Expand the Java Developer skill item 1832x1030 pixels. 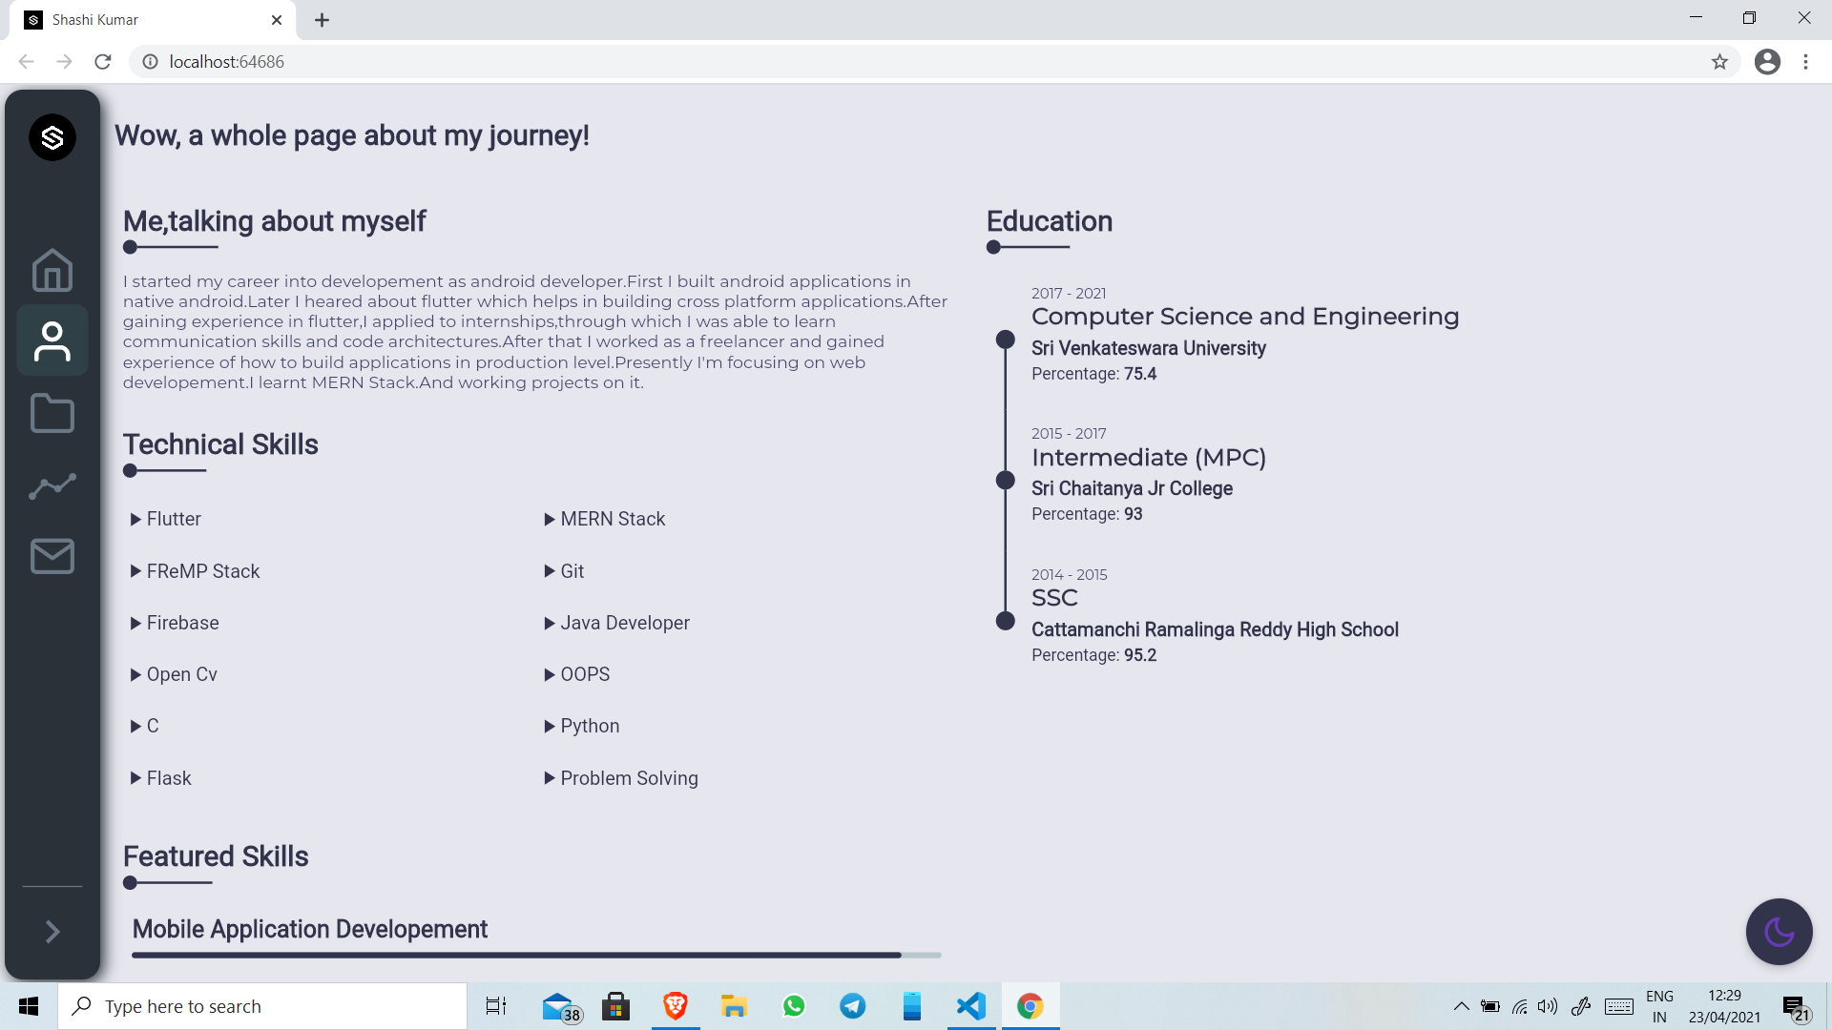pyautogui.click(x=624, y=623)
